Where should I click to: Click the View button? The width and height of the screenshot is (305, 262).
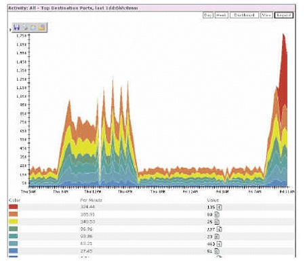(266, 15)
